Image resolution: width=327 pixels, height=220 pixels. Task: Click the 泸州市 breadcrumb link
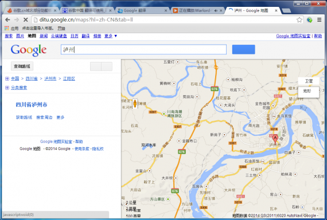50,78
